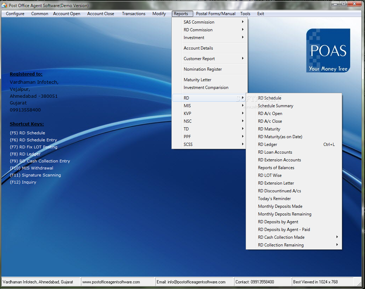365x289 pixels.
Task: Open the Common menu
Action: (39, 14)
